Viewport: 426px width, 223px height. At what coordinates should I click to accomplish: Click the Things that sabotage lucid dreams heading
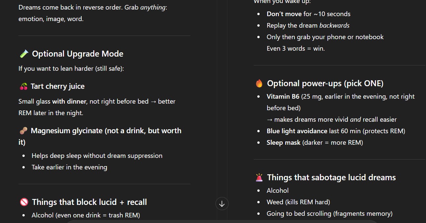tap(331, 178)
